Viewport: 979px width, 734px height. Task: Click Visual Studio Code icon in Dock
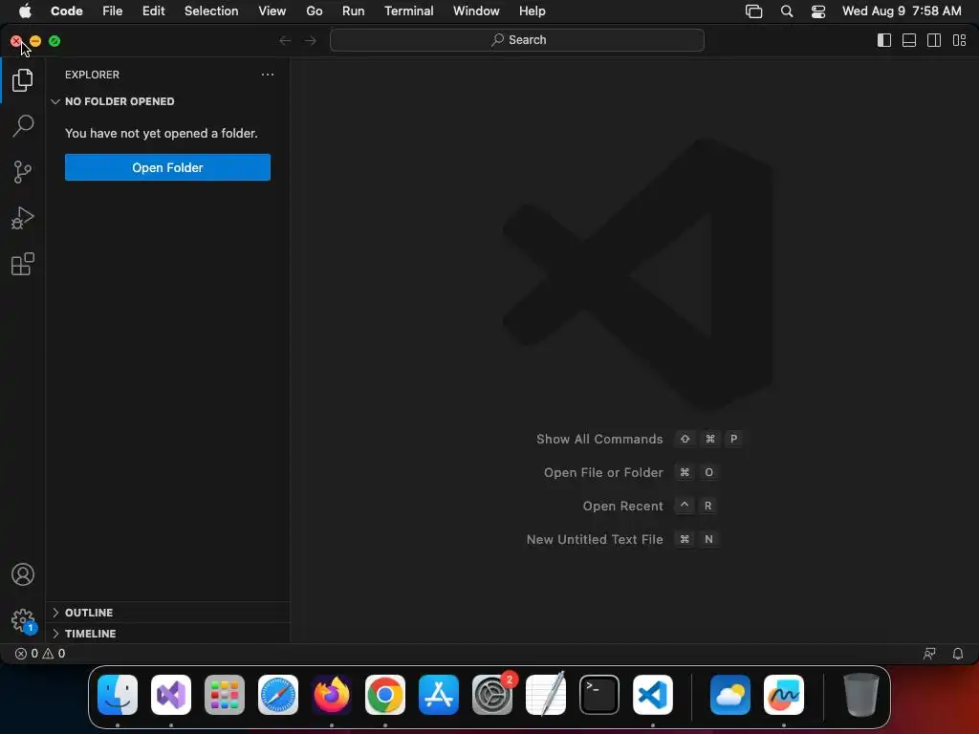[653, 695]
